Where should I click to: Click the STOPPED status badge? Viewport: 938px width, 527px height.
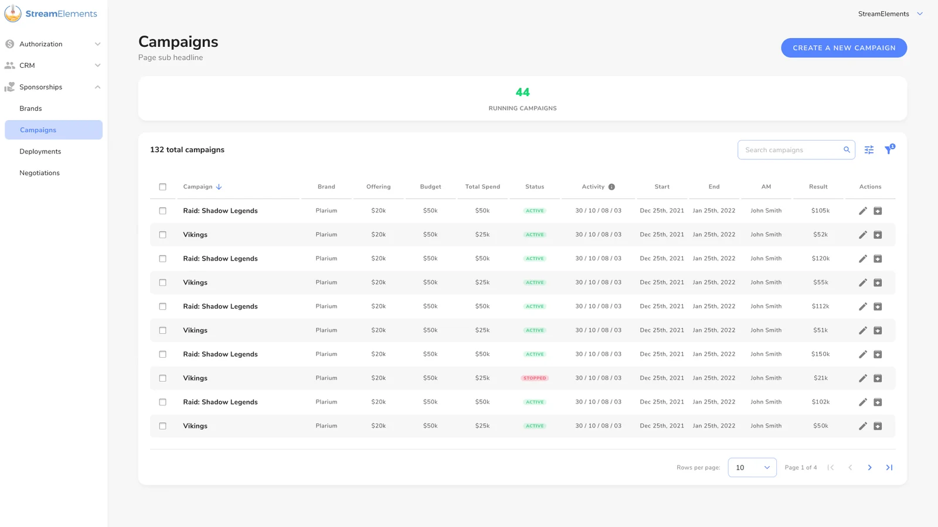tap(535, 378)
